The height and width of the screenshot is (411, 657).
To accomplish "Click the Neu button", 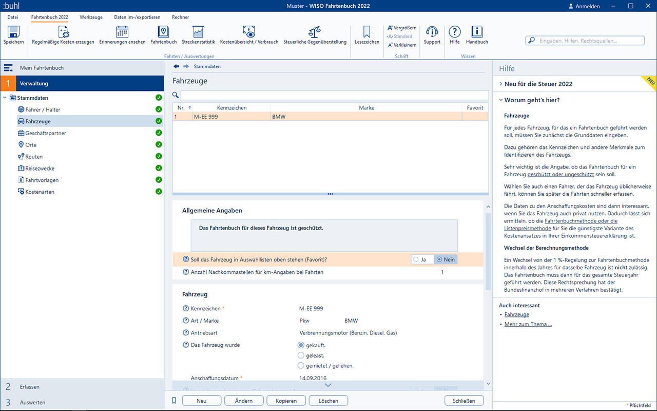I will [x=201, y=401].
